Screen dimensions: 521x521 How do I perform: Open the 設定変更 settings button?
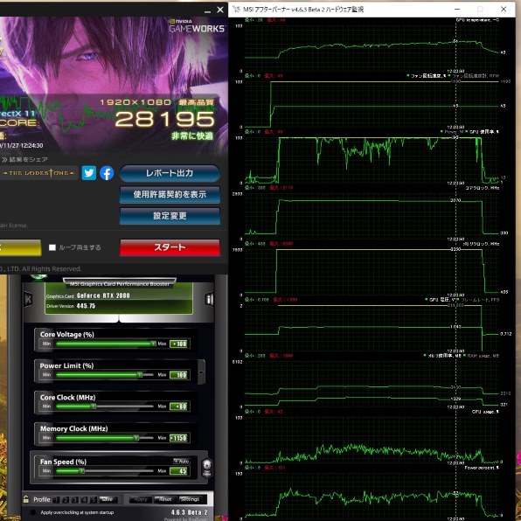170,216
